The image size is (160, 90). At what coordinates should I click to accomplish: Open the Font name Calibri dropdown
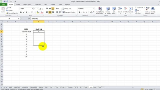(32, 9)
